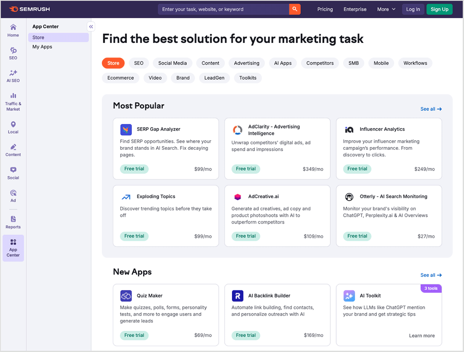The image size is (464, 352).
Task: Click the green Sign Up button
Action: pos(440,9)
